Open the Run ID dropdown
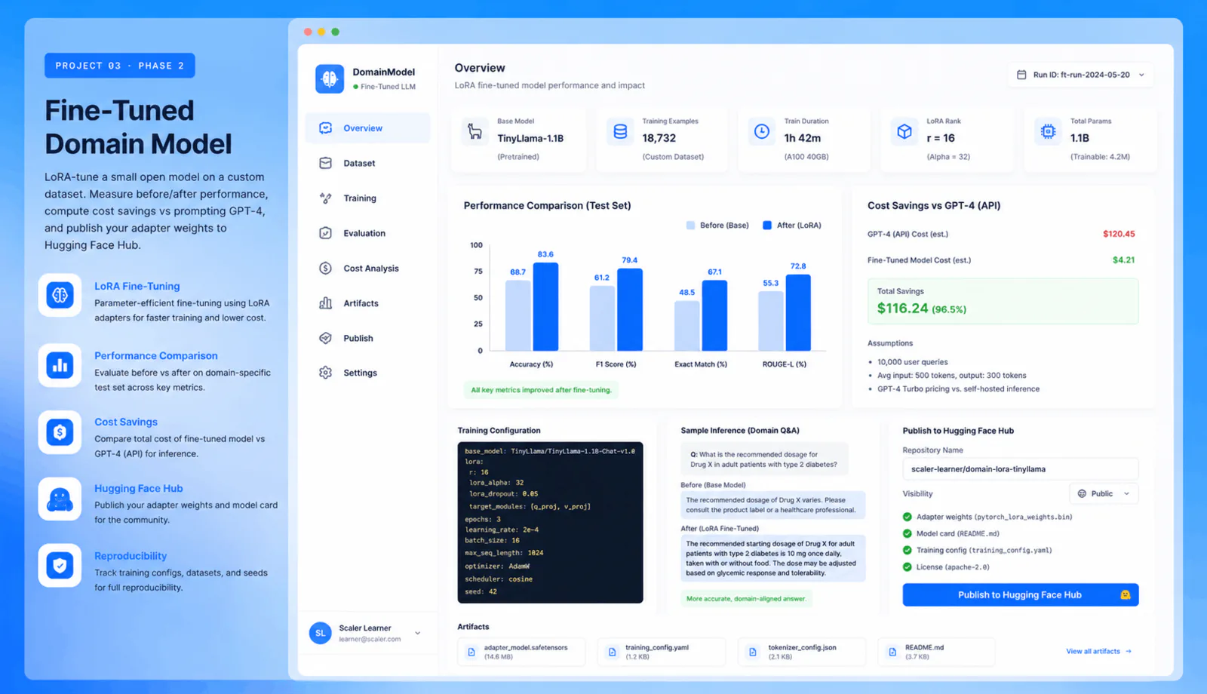This screenshot has height=694, width=1207. tap(1080, 75)
